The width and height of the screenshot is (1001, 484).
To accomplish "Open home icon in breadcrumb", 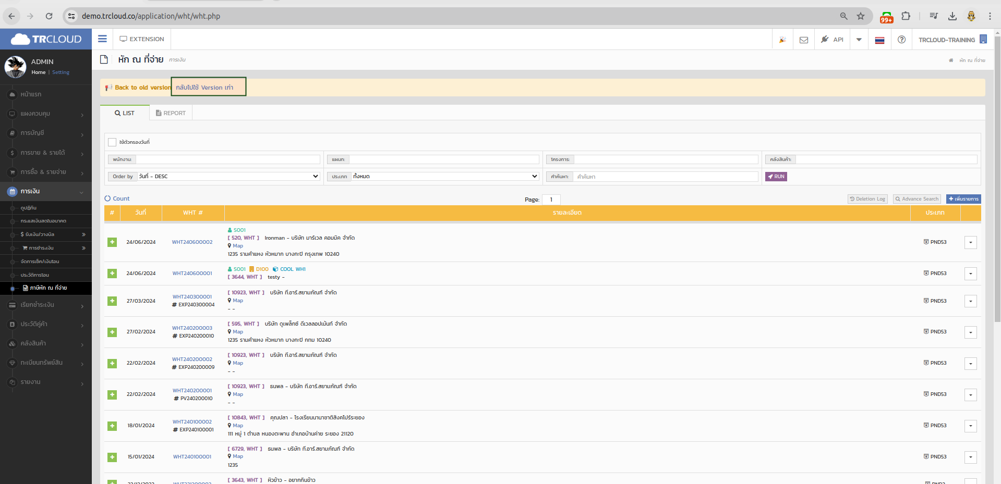I will coord(951,60).
